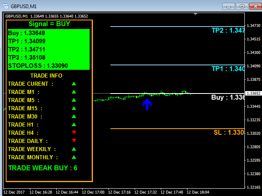Viewport: 262px width, 196px height.
Task: Minimize the GBPUSD,M1 chart window
Action: (x=228, y=7)
